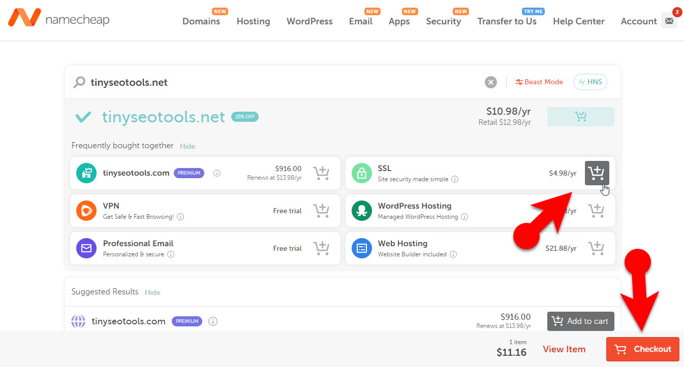Hide the Suggested Results section
This screenshot has height=367, width=684.
point(152,292)
